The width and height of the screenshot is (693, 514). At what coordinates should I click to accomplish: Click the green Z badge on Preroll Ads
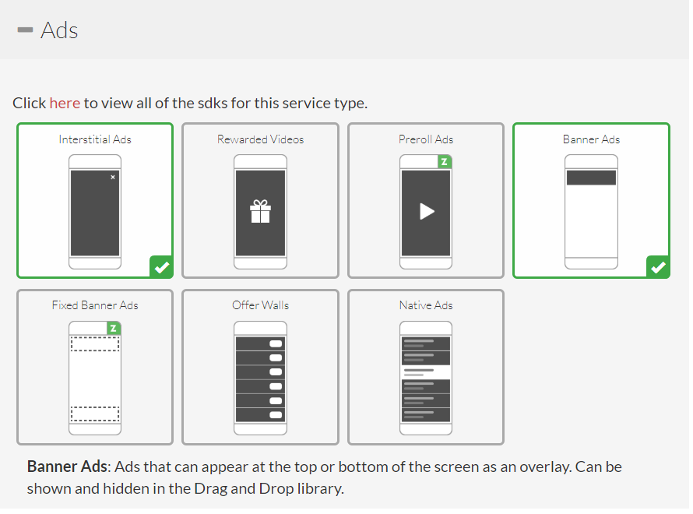pyautogui.click(x=445, y=161)
